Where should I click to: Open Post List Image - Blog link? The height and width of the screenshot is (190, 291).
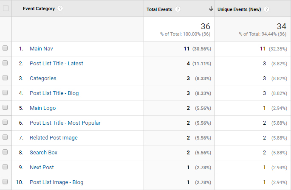tap(57, 182)
